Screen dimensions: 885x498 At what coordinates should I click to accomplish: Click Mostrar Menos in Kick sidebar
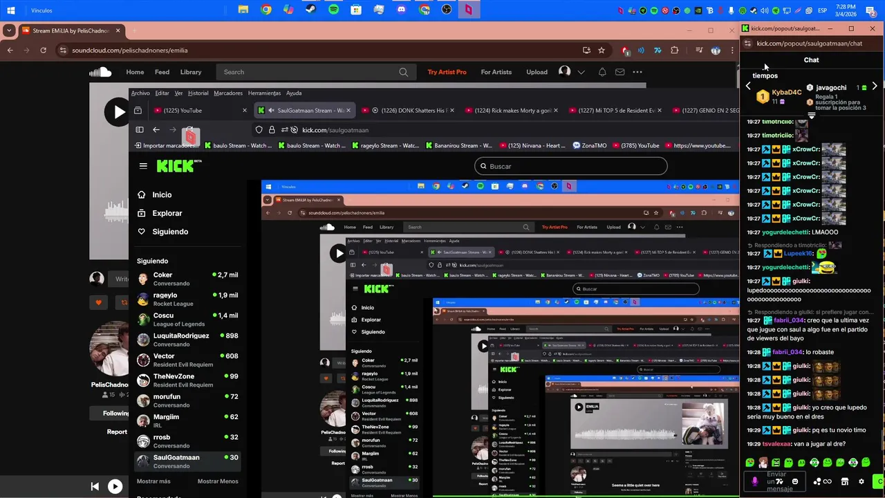point(218,481)
